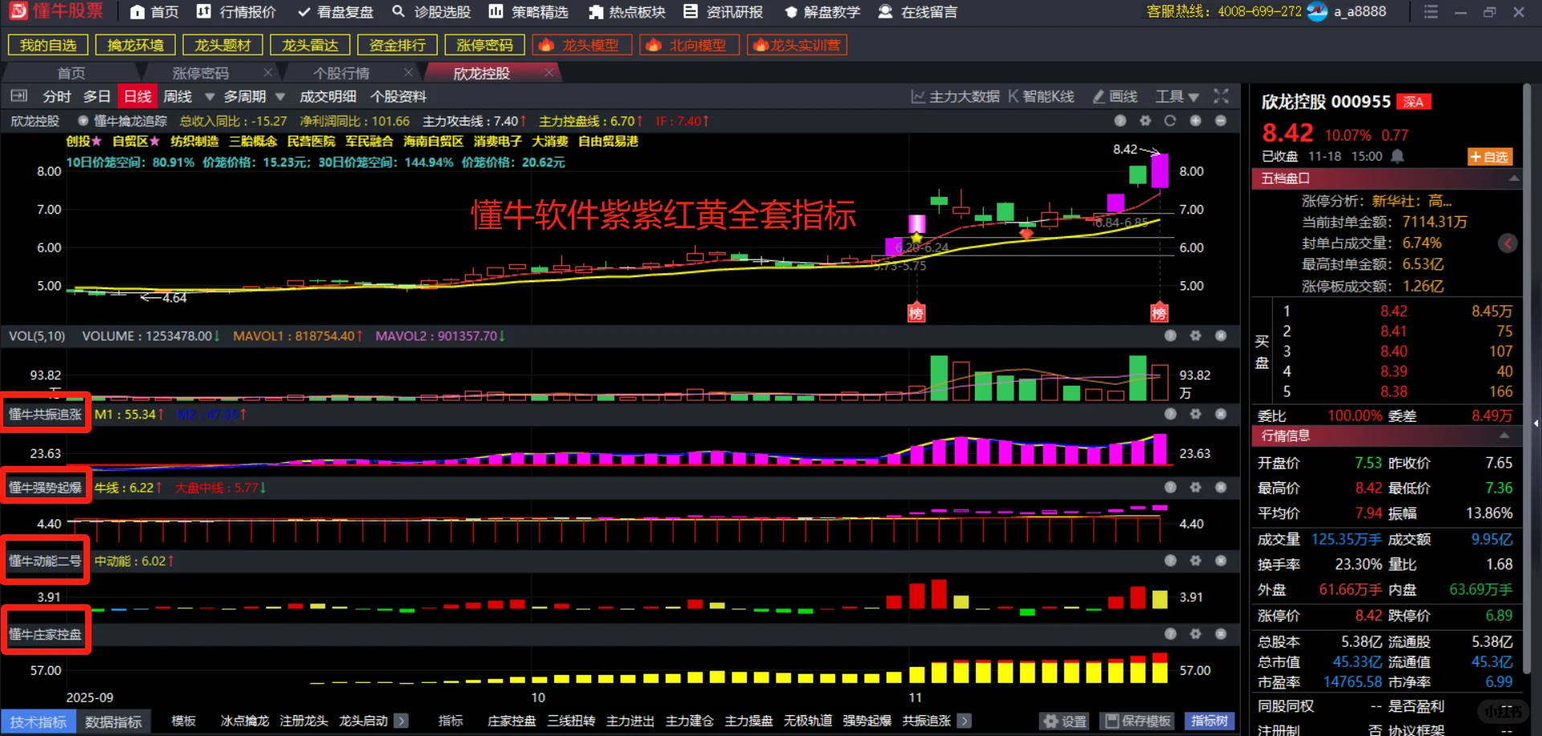This screenshot has height=736, width=1542.
Task: Select the 日线 period toggle
Action: pyautogui.click(x=137, y=96)
